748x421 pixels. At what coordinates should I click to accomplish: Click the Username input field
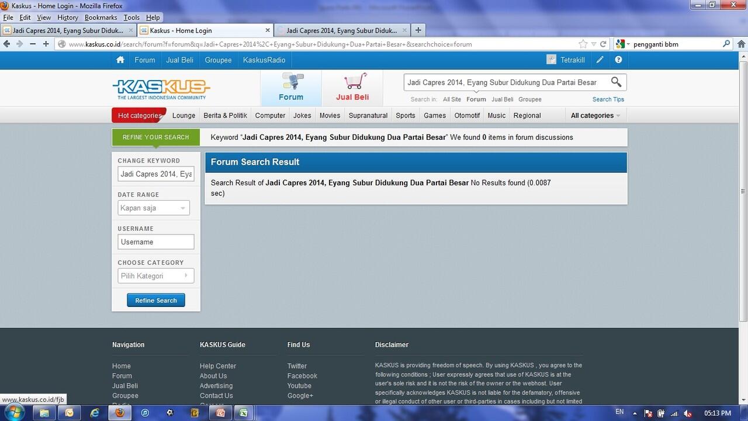156,242
